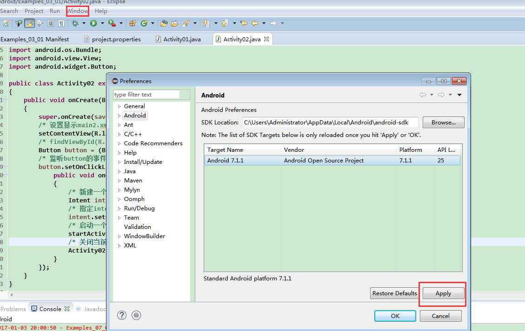The width and height of the screenshot is (525, 331).
Task: Expand the Install/Update node arrow
Action: pyautogui.click(x=119, y=162)
